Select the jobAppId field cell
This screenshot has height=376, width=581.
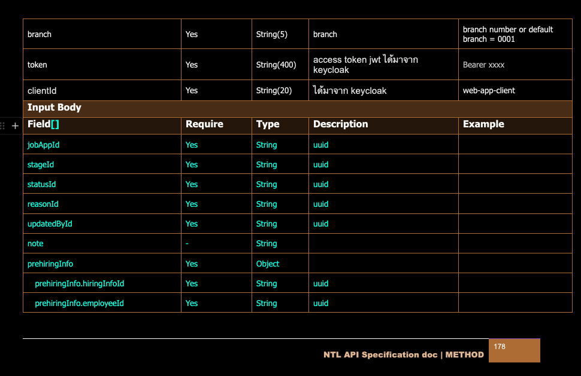pos(43,145)
